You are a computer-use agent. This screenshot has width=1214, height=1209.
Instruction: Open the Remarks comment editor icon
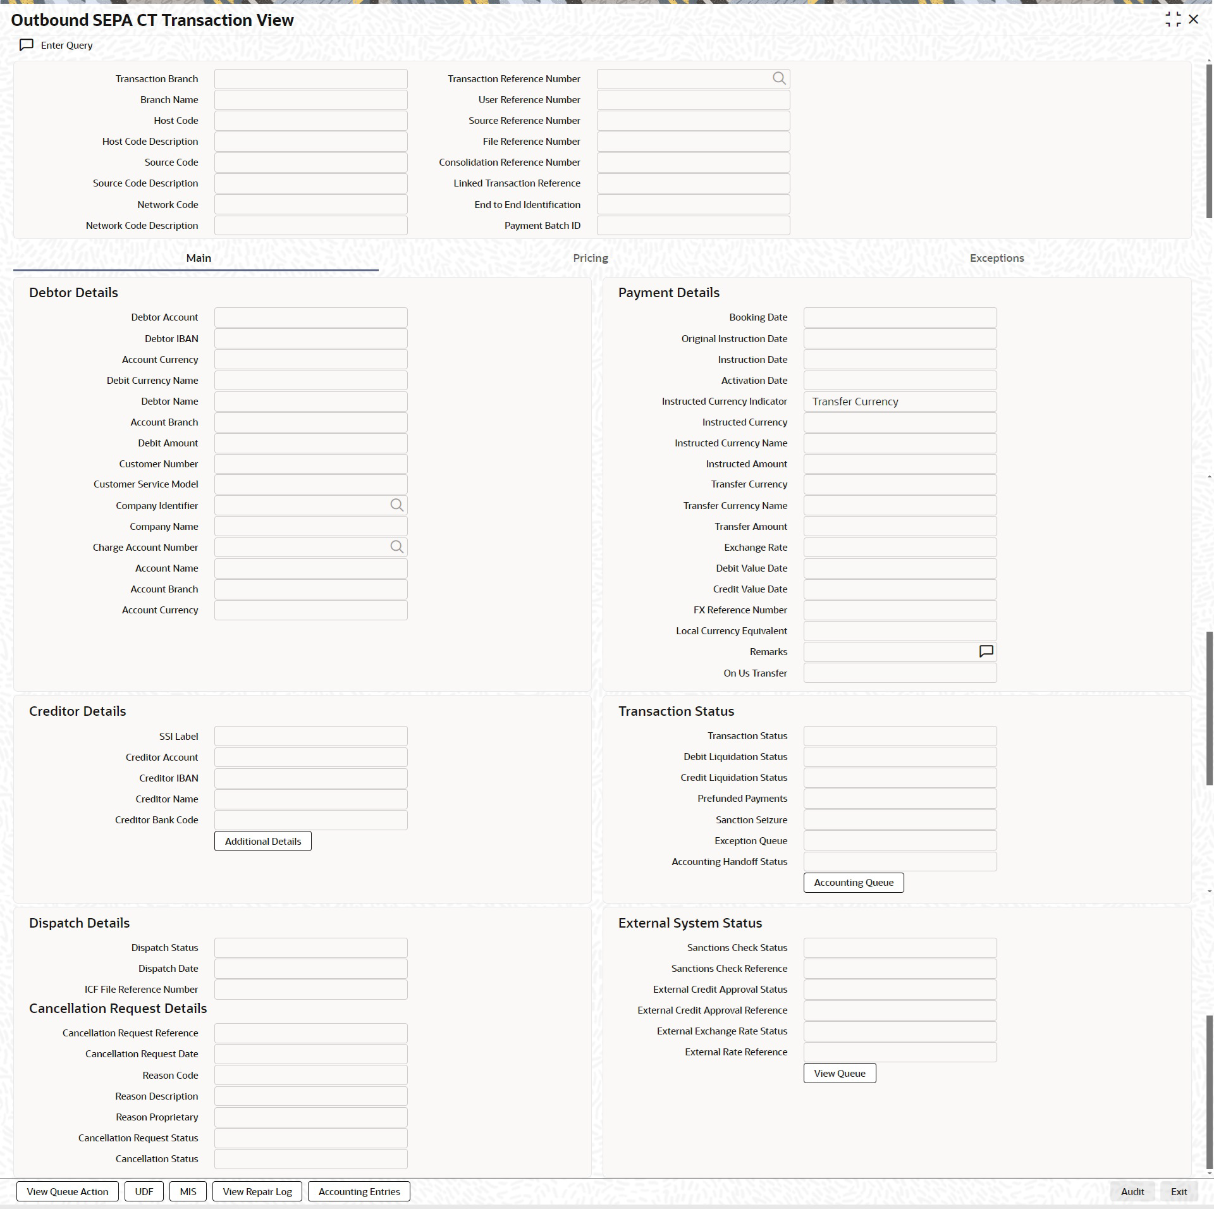(x=986, y=651)
